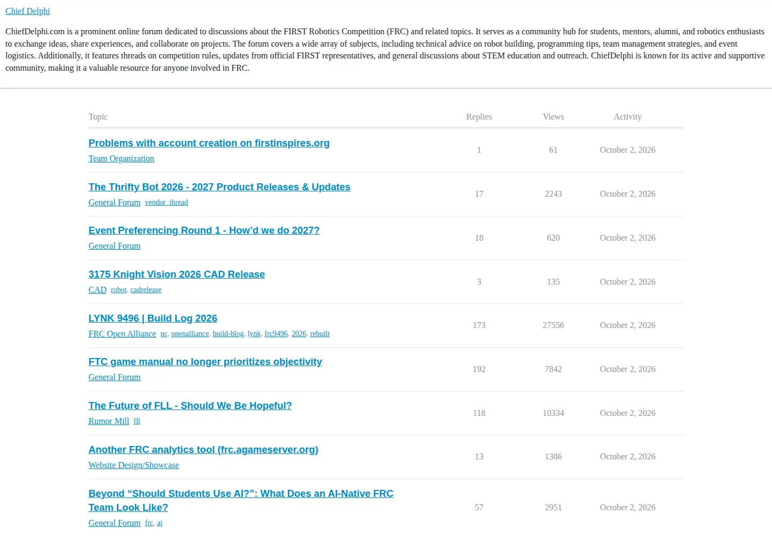Open the 'LYNK 9496 | Build Log 2026' topic
The width and height of the screenshot is (772, 536).
[153, 318]
